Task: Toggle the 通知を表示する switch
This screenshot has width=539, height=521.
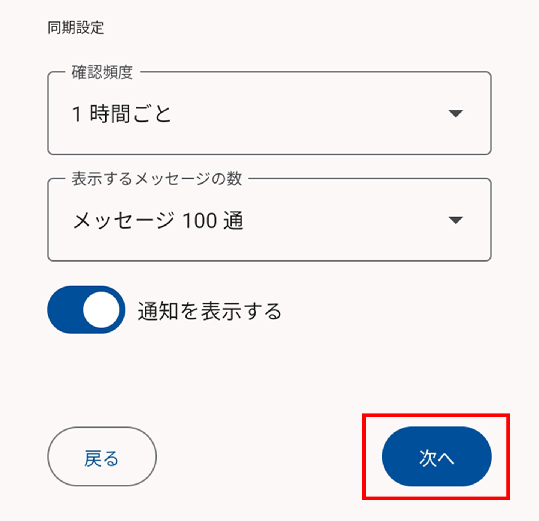Action: click(86, 310)
